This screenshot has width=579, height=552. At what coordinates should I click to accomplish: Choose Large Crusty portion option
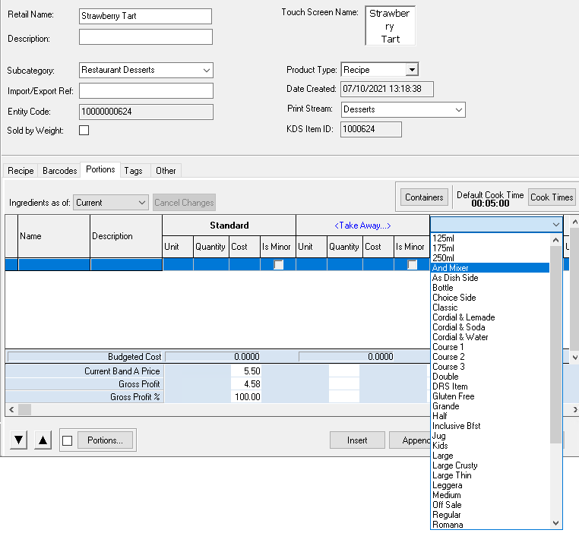point(454,465)
